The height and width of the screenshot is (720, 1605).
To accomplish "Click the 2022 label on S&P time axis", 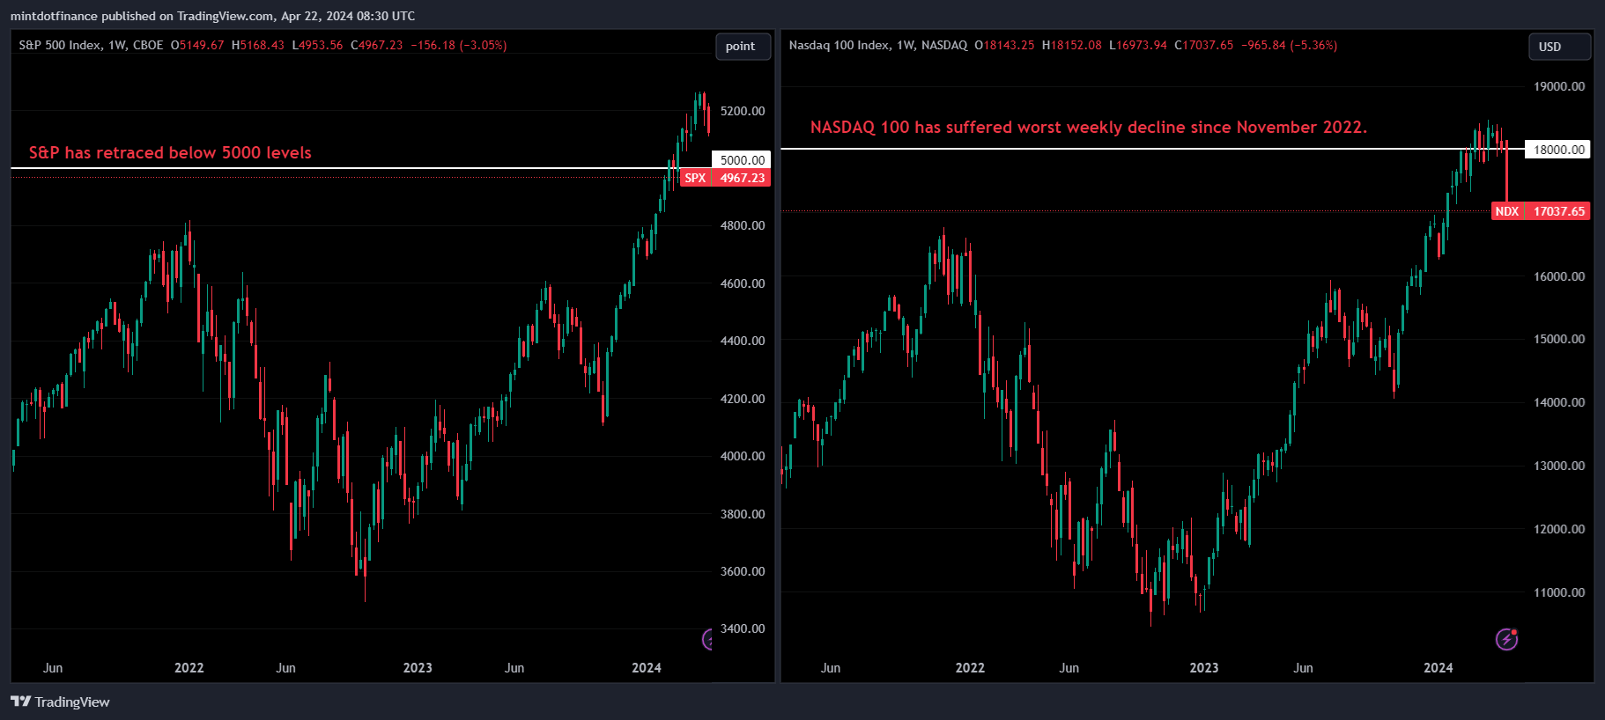I will tap(189, 668).
